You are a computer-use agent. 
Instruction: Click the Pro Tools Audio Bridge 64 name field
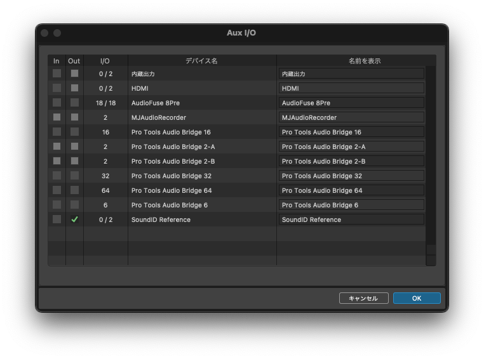tap(351, 190)
